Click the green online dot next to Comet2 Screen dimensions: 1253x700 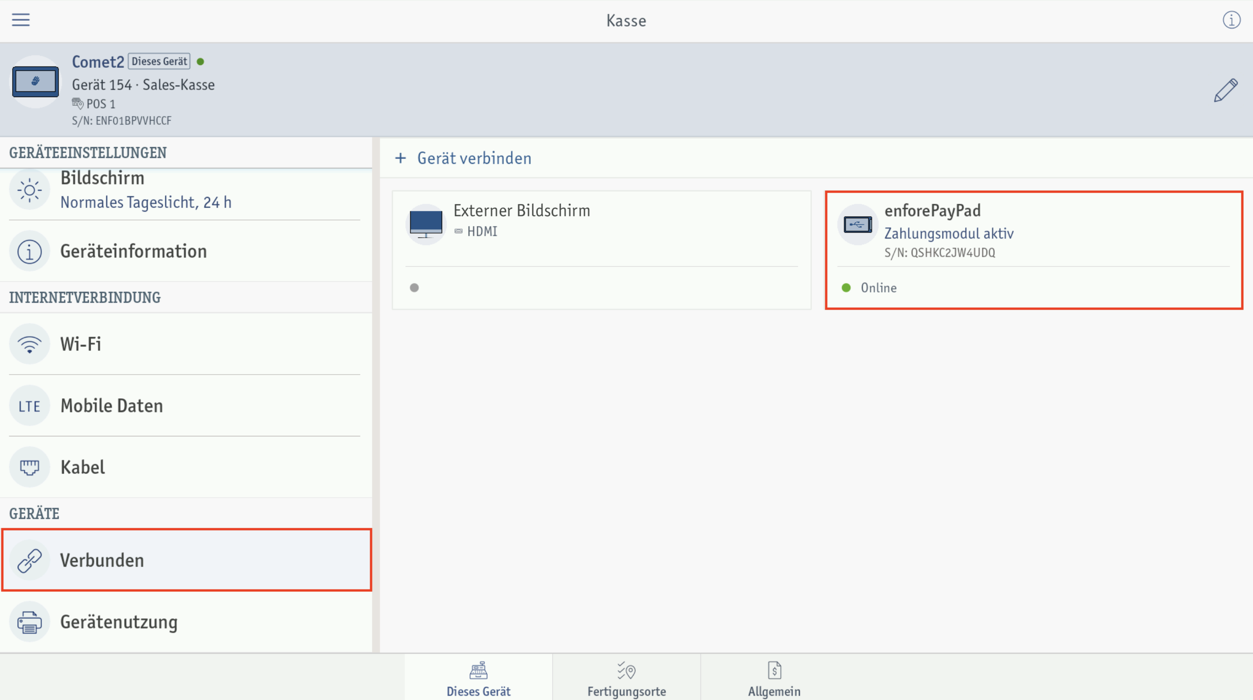201,62
